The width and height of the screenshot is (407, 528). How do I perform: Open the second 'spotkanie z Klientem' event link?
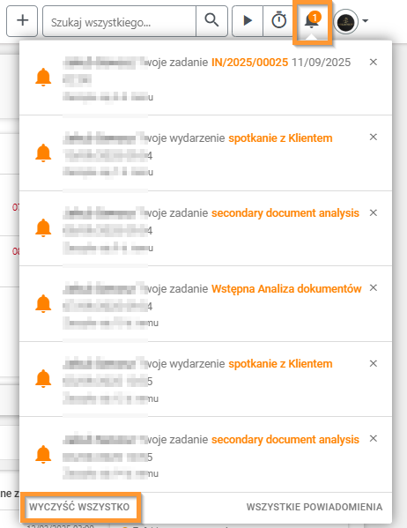[x=280, y=364]
